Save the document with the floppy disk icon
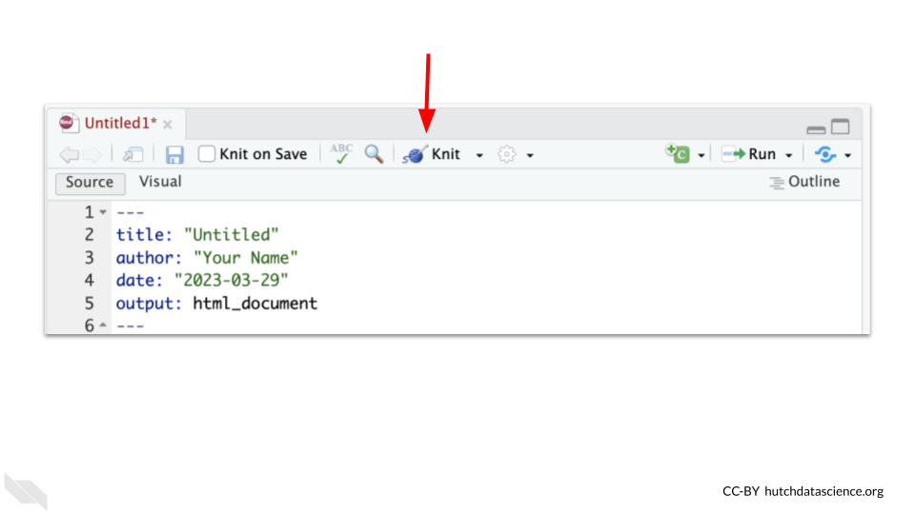 (x=174, y=154)
